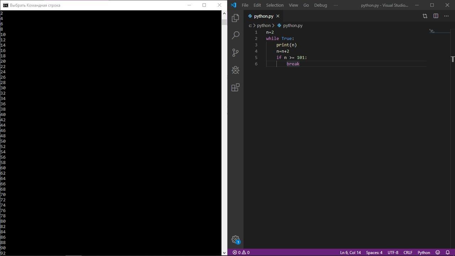Click on the 'n=2' code line
The height and width of the screenshot is (256, 455).
pos(270,32)
